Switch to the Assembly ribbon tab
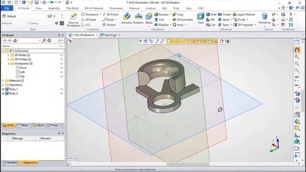Image resolution: width=306 pixels, height=172 pixels. (x=54, y=8)
